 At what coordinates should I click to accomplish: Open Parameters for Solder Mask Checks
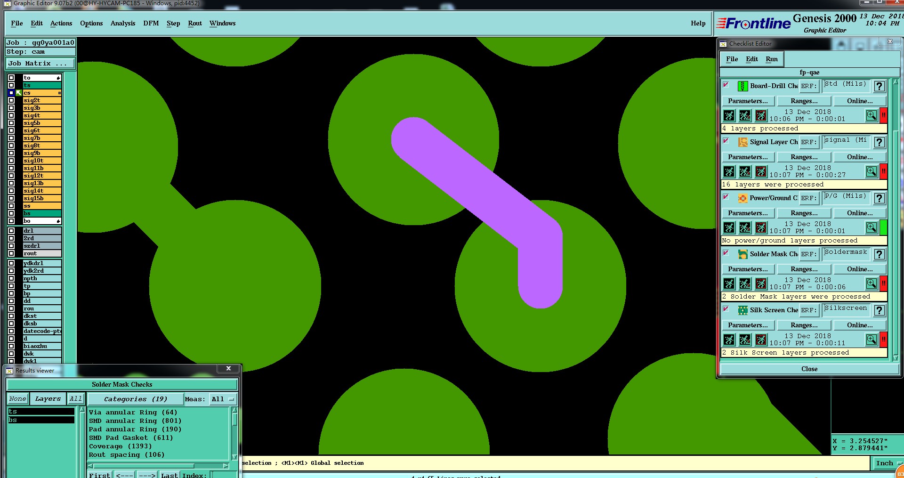pyautogui.click(x=748, y=269)
